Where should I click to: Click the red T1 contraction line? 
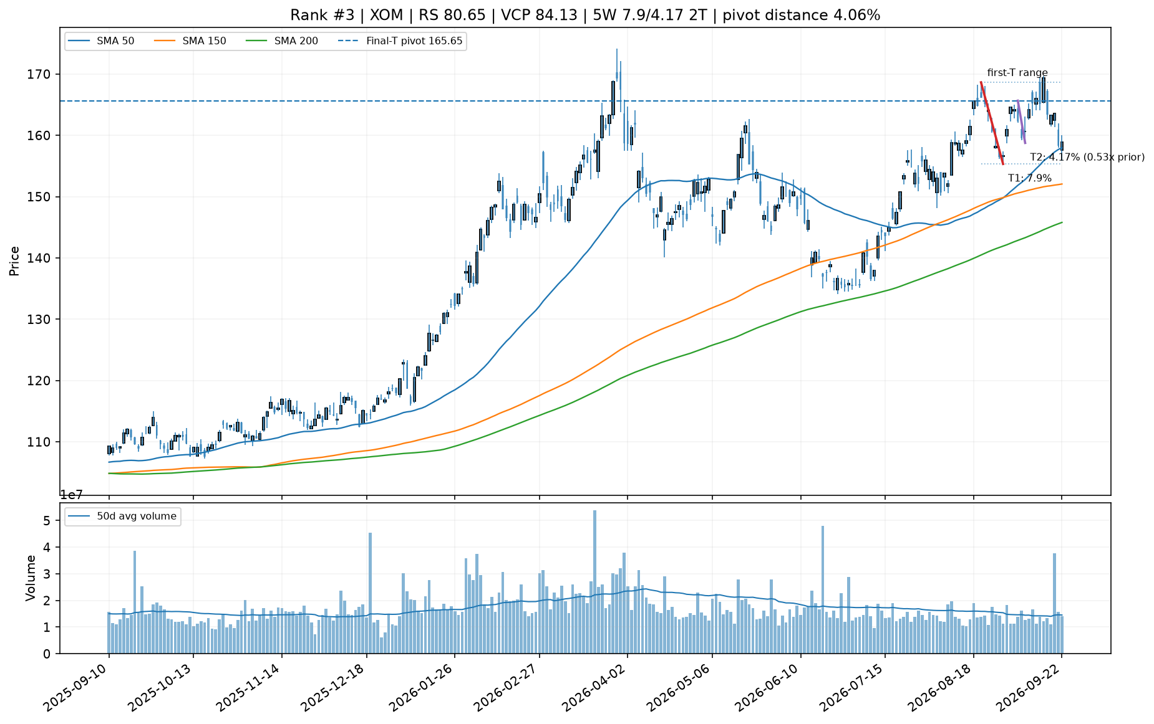pos(992,123)
